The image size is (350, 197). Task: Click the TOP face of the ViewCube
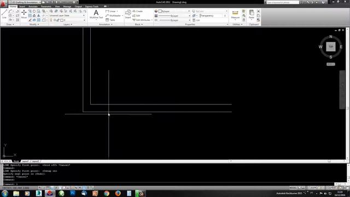(331, 47)
